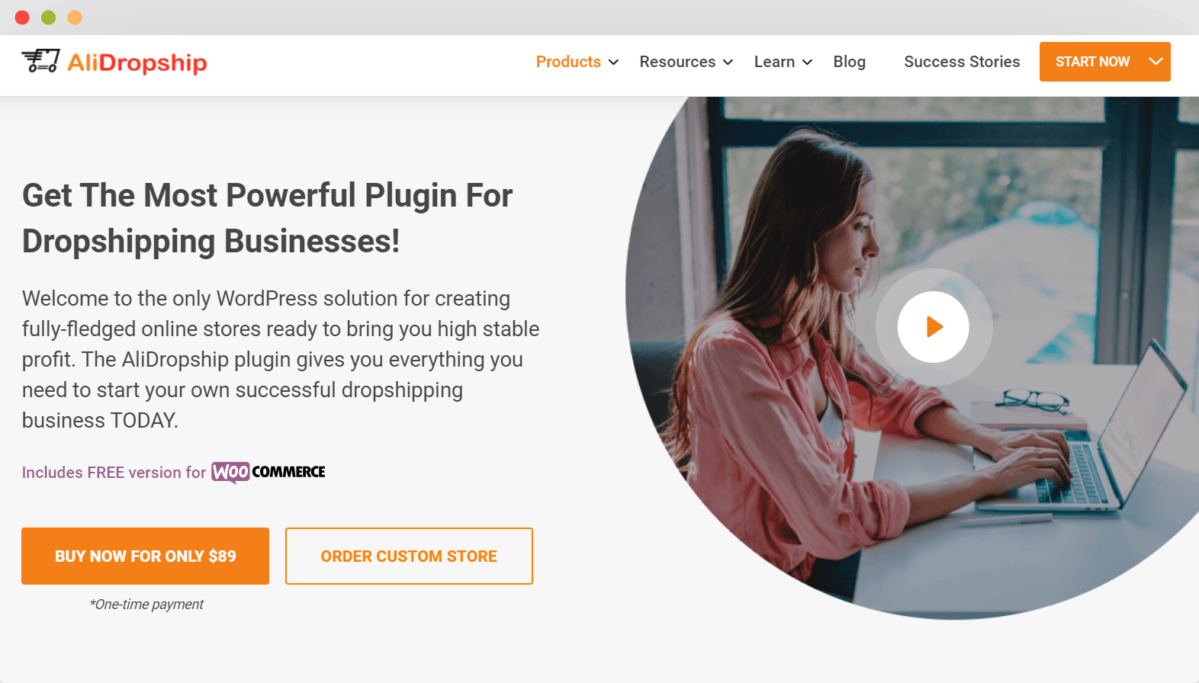Click the shopping cart logo icon
This screenshot has width=1199, height=683.
coord(40,61)
